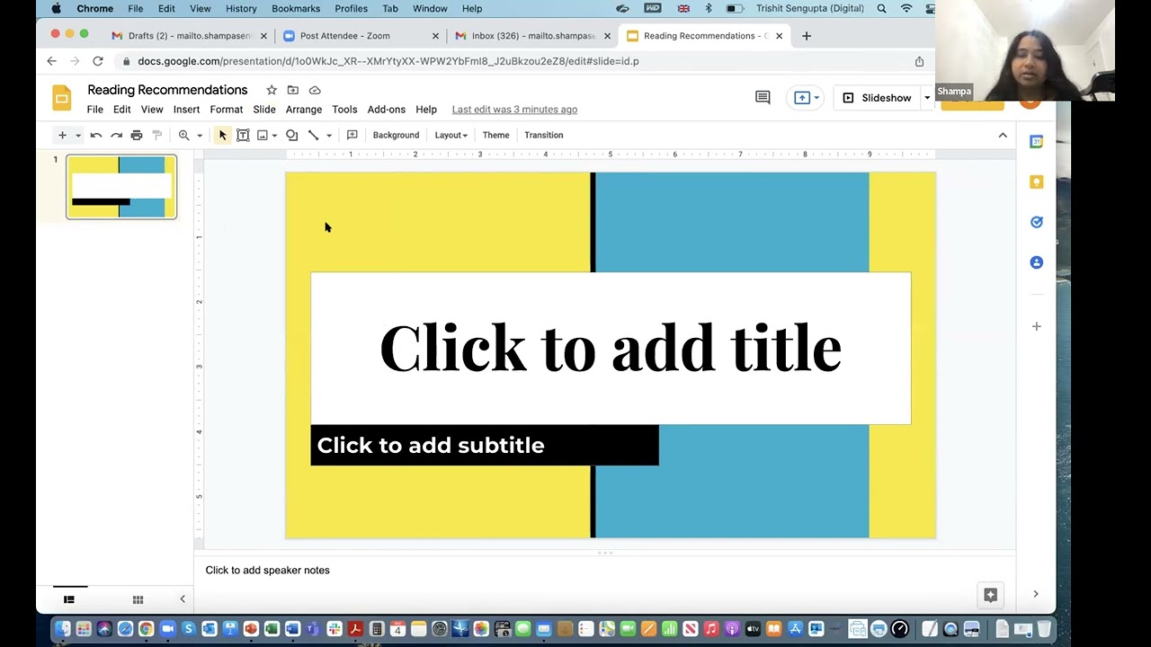Viewport: 1151px width, 647px height.
Task: Switch to the Inbox (326) Gmail tab
Action: 532,36
